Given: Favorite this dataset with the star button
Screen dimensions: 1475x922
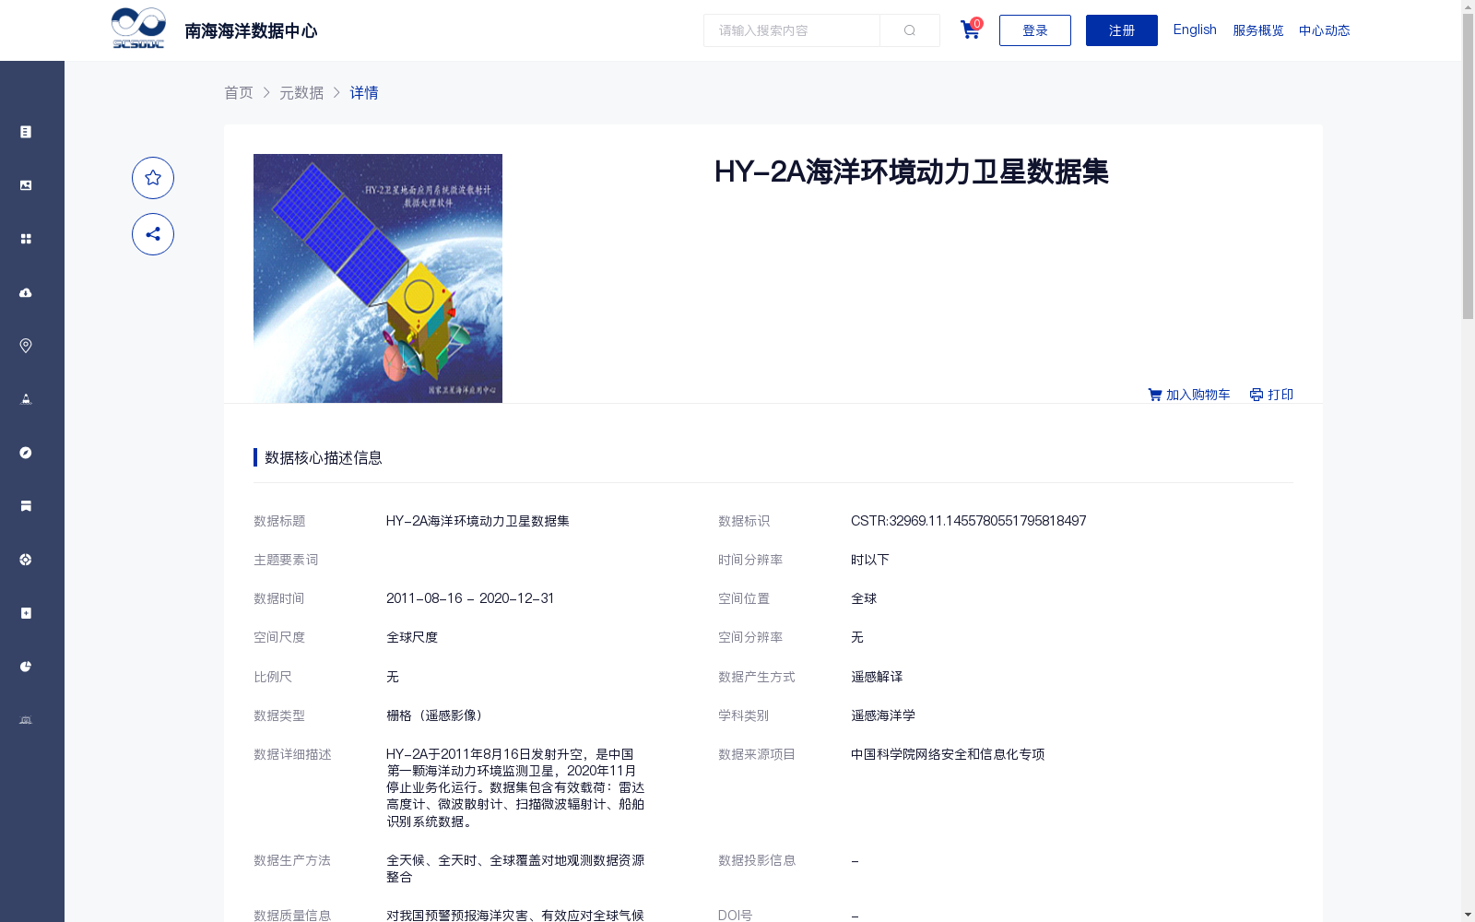Looking at the screenshot, I should (x=153, y=178).
